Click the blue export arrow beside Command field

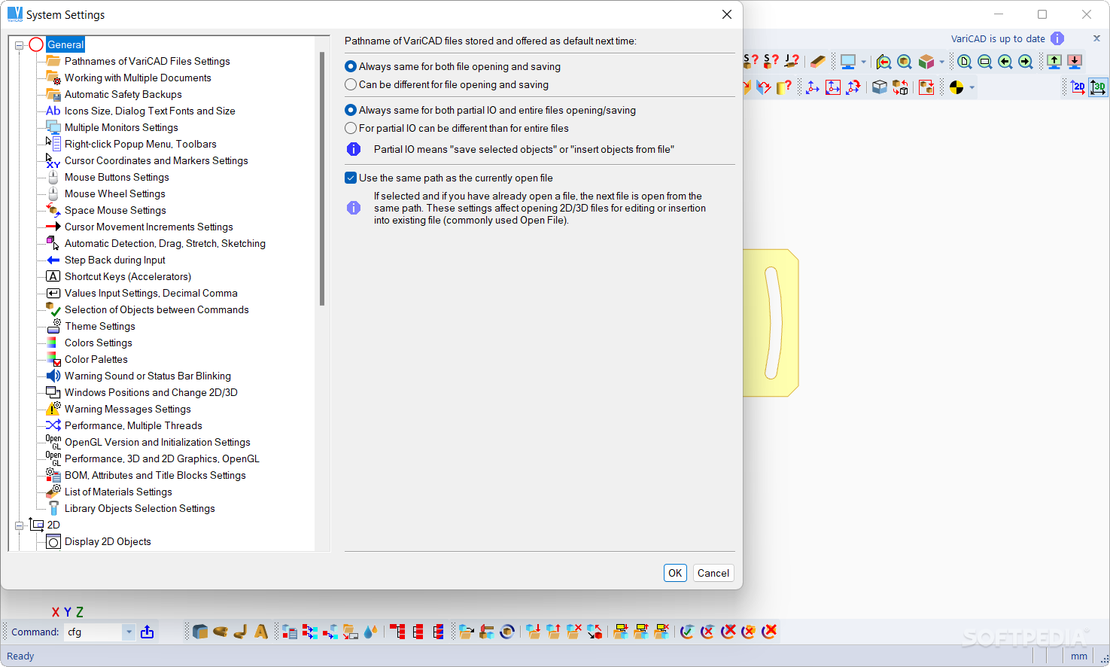point(147,632)
